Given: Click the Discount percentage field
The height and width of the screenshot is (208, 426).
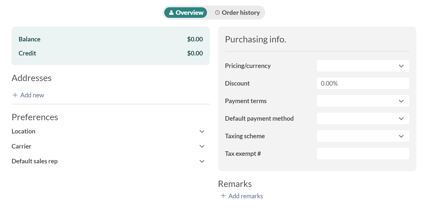Looking at the screenshot, I should tap(363, 83).
